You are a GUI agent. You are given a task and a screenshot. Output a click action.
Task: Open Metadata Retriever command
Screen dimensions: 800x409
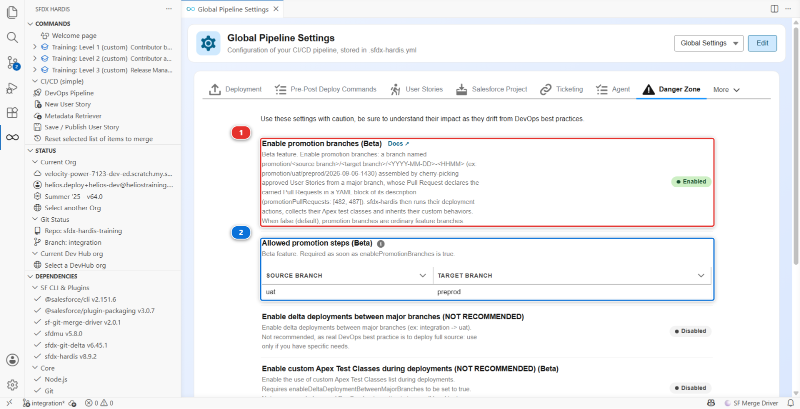click(x=73, y=116)
